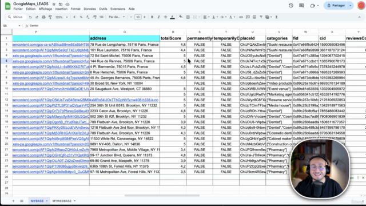The width and height of the screenshot is (366, 206).
Task: Open the Extensions menu
Action: (x=118, y=9)
